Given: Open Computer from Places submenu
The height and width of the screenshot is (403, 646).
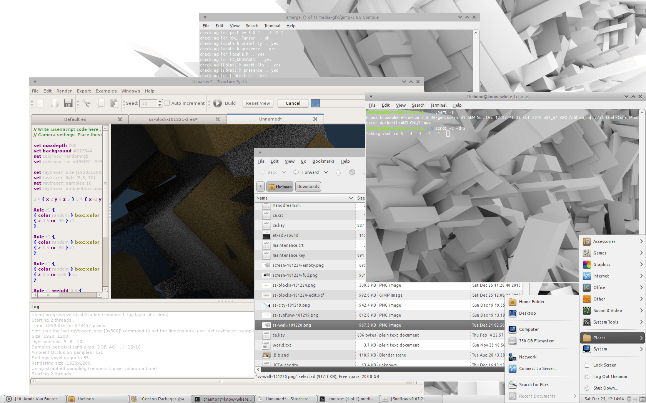Looking at the screenshot, I should point(541,329).
